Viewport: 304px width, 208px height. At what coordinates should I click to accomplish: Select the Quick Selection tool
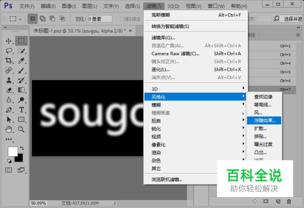[x=22, y=51]
